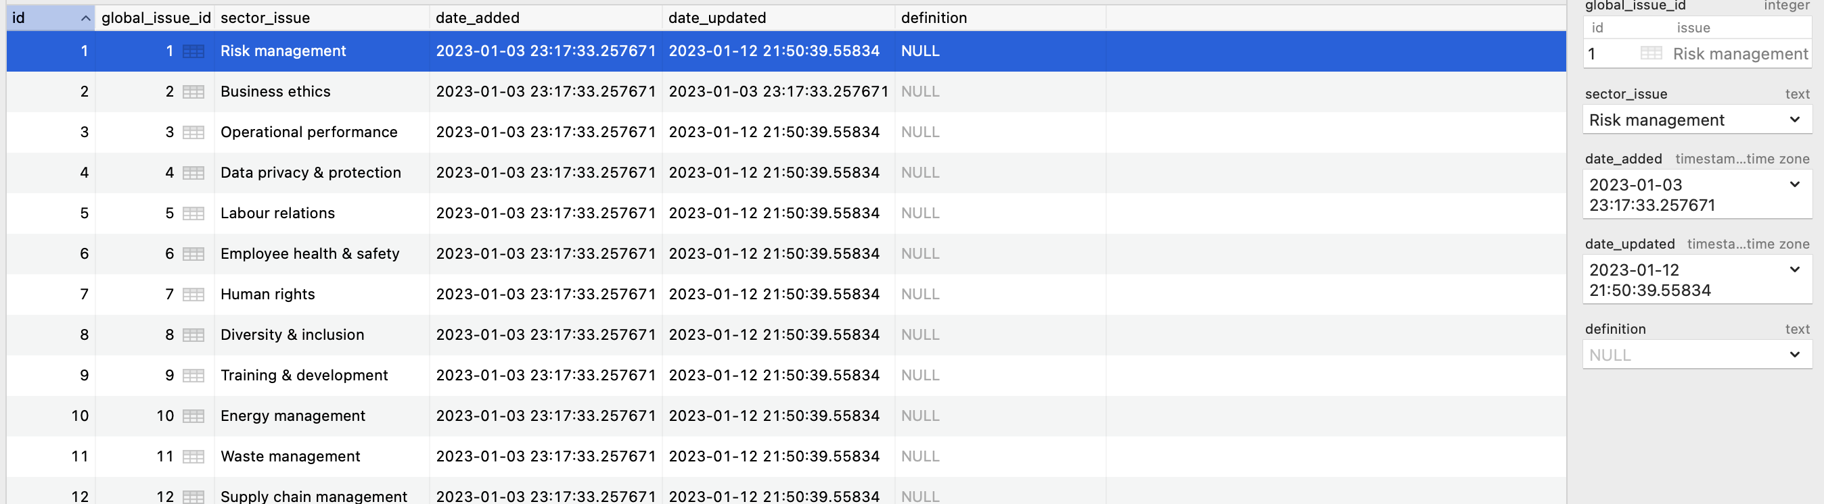Open the date_added dropdown arrow in sidebar
Viewport: 1824px width, 504px height.
pyautogui.click(x=1794, y=184)
